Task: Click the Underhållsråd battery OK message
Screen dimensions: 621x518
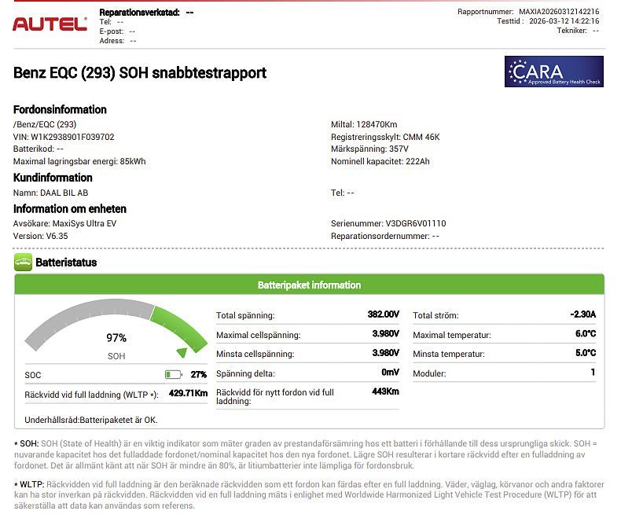Action: pos(91,421)
